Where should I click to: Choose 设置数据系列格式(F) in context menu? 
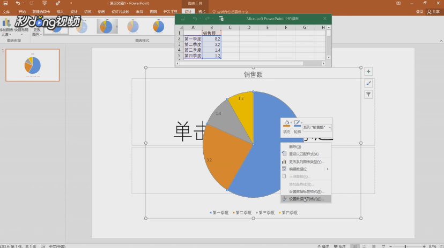click(306, 199)
